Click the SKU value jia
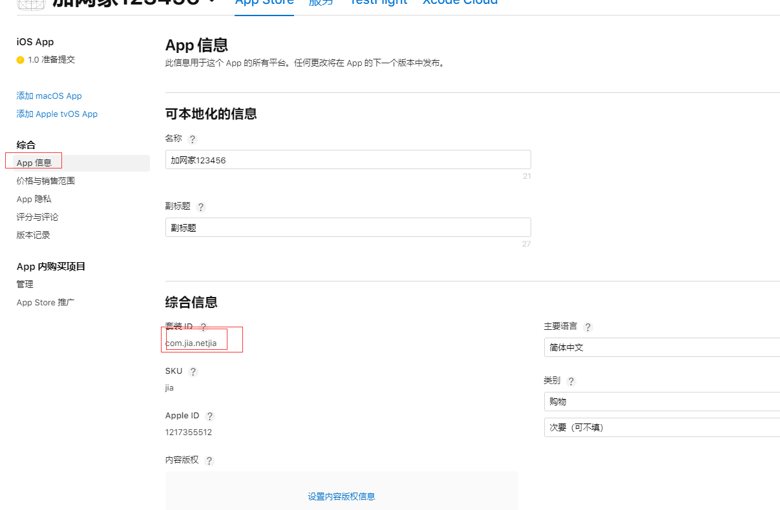 169,388
